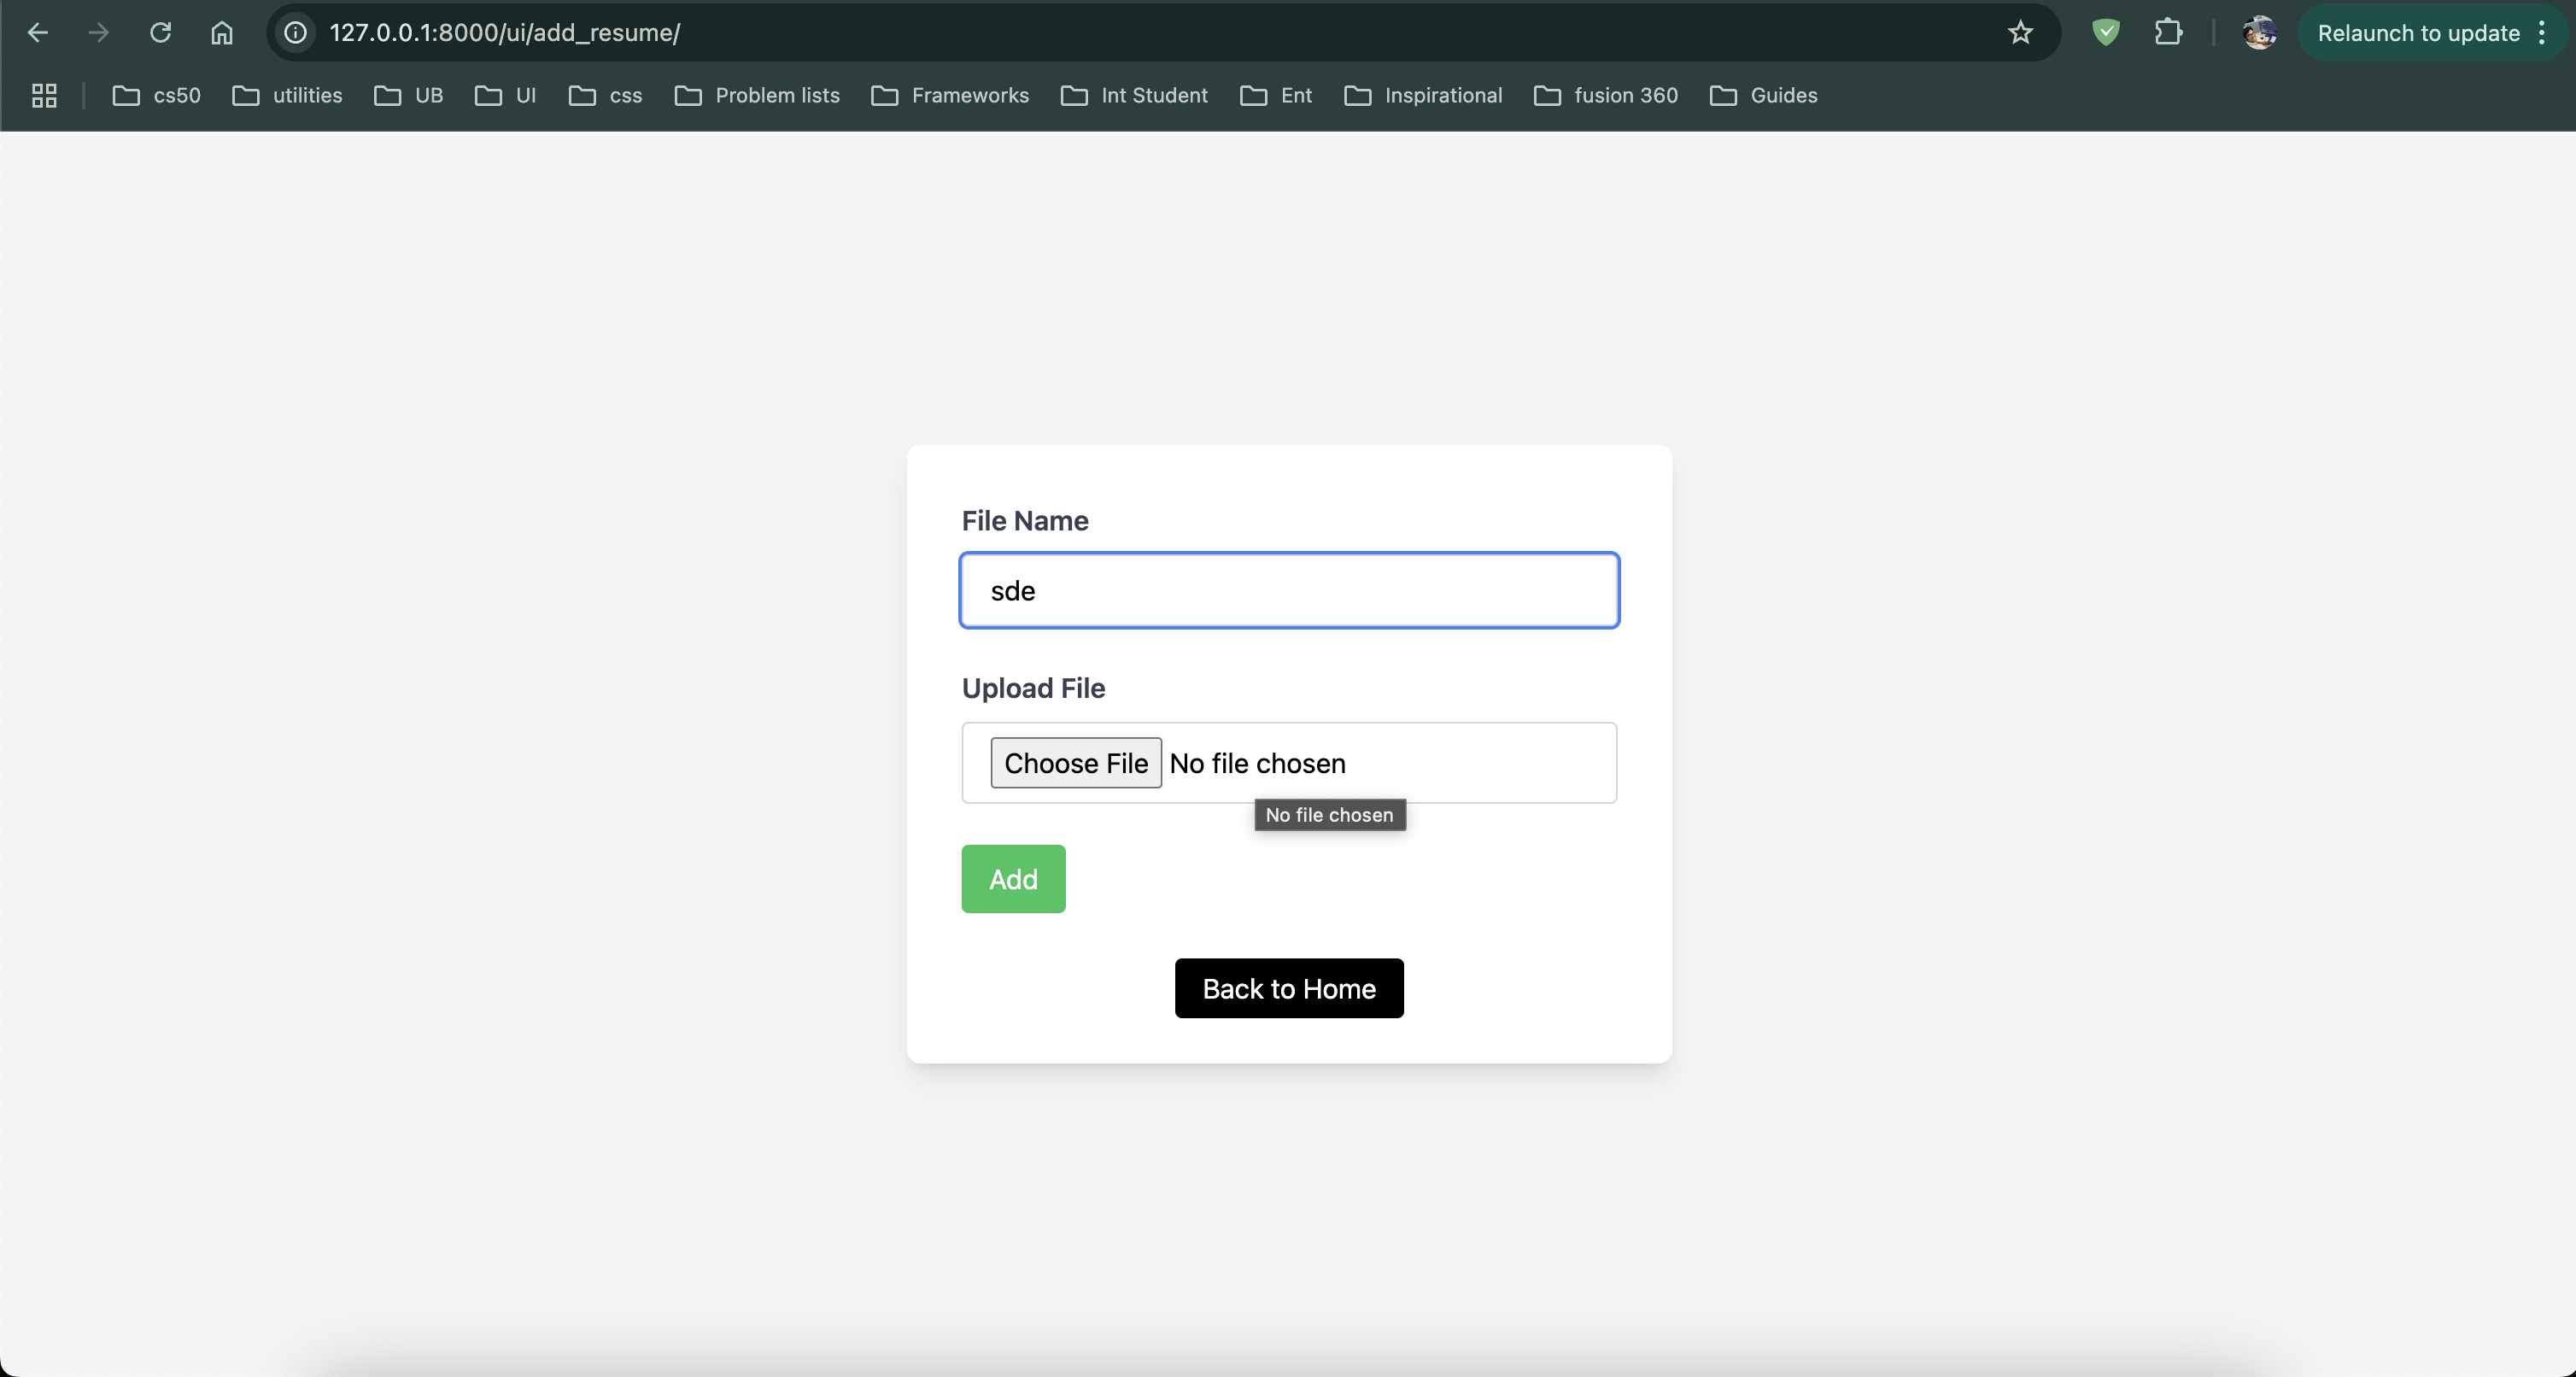Click the Back to Home button
This screenshot has height=1377, width=2576.
point(1289,988)
